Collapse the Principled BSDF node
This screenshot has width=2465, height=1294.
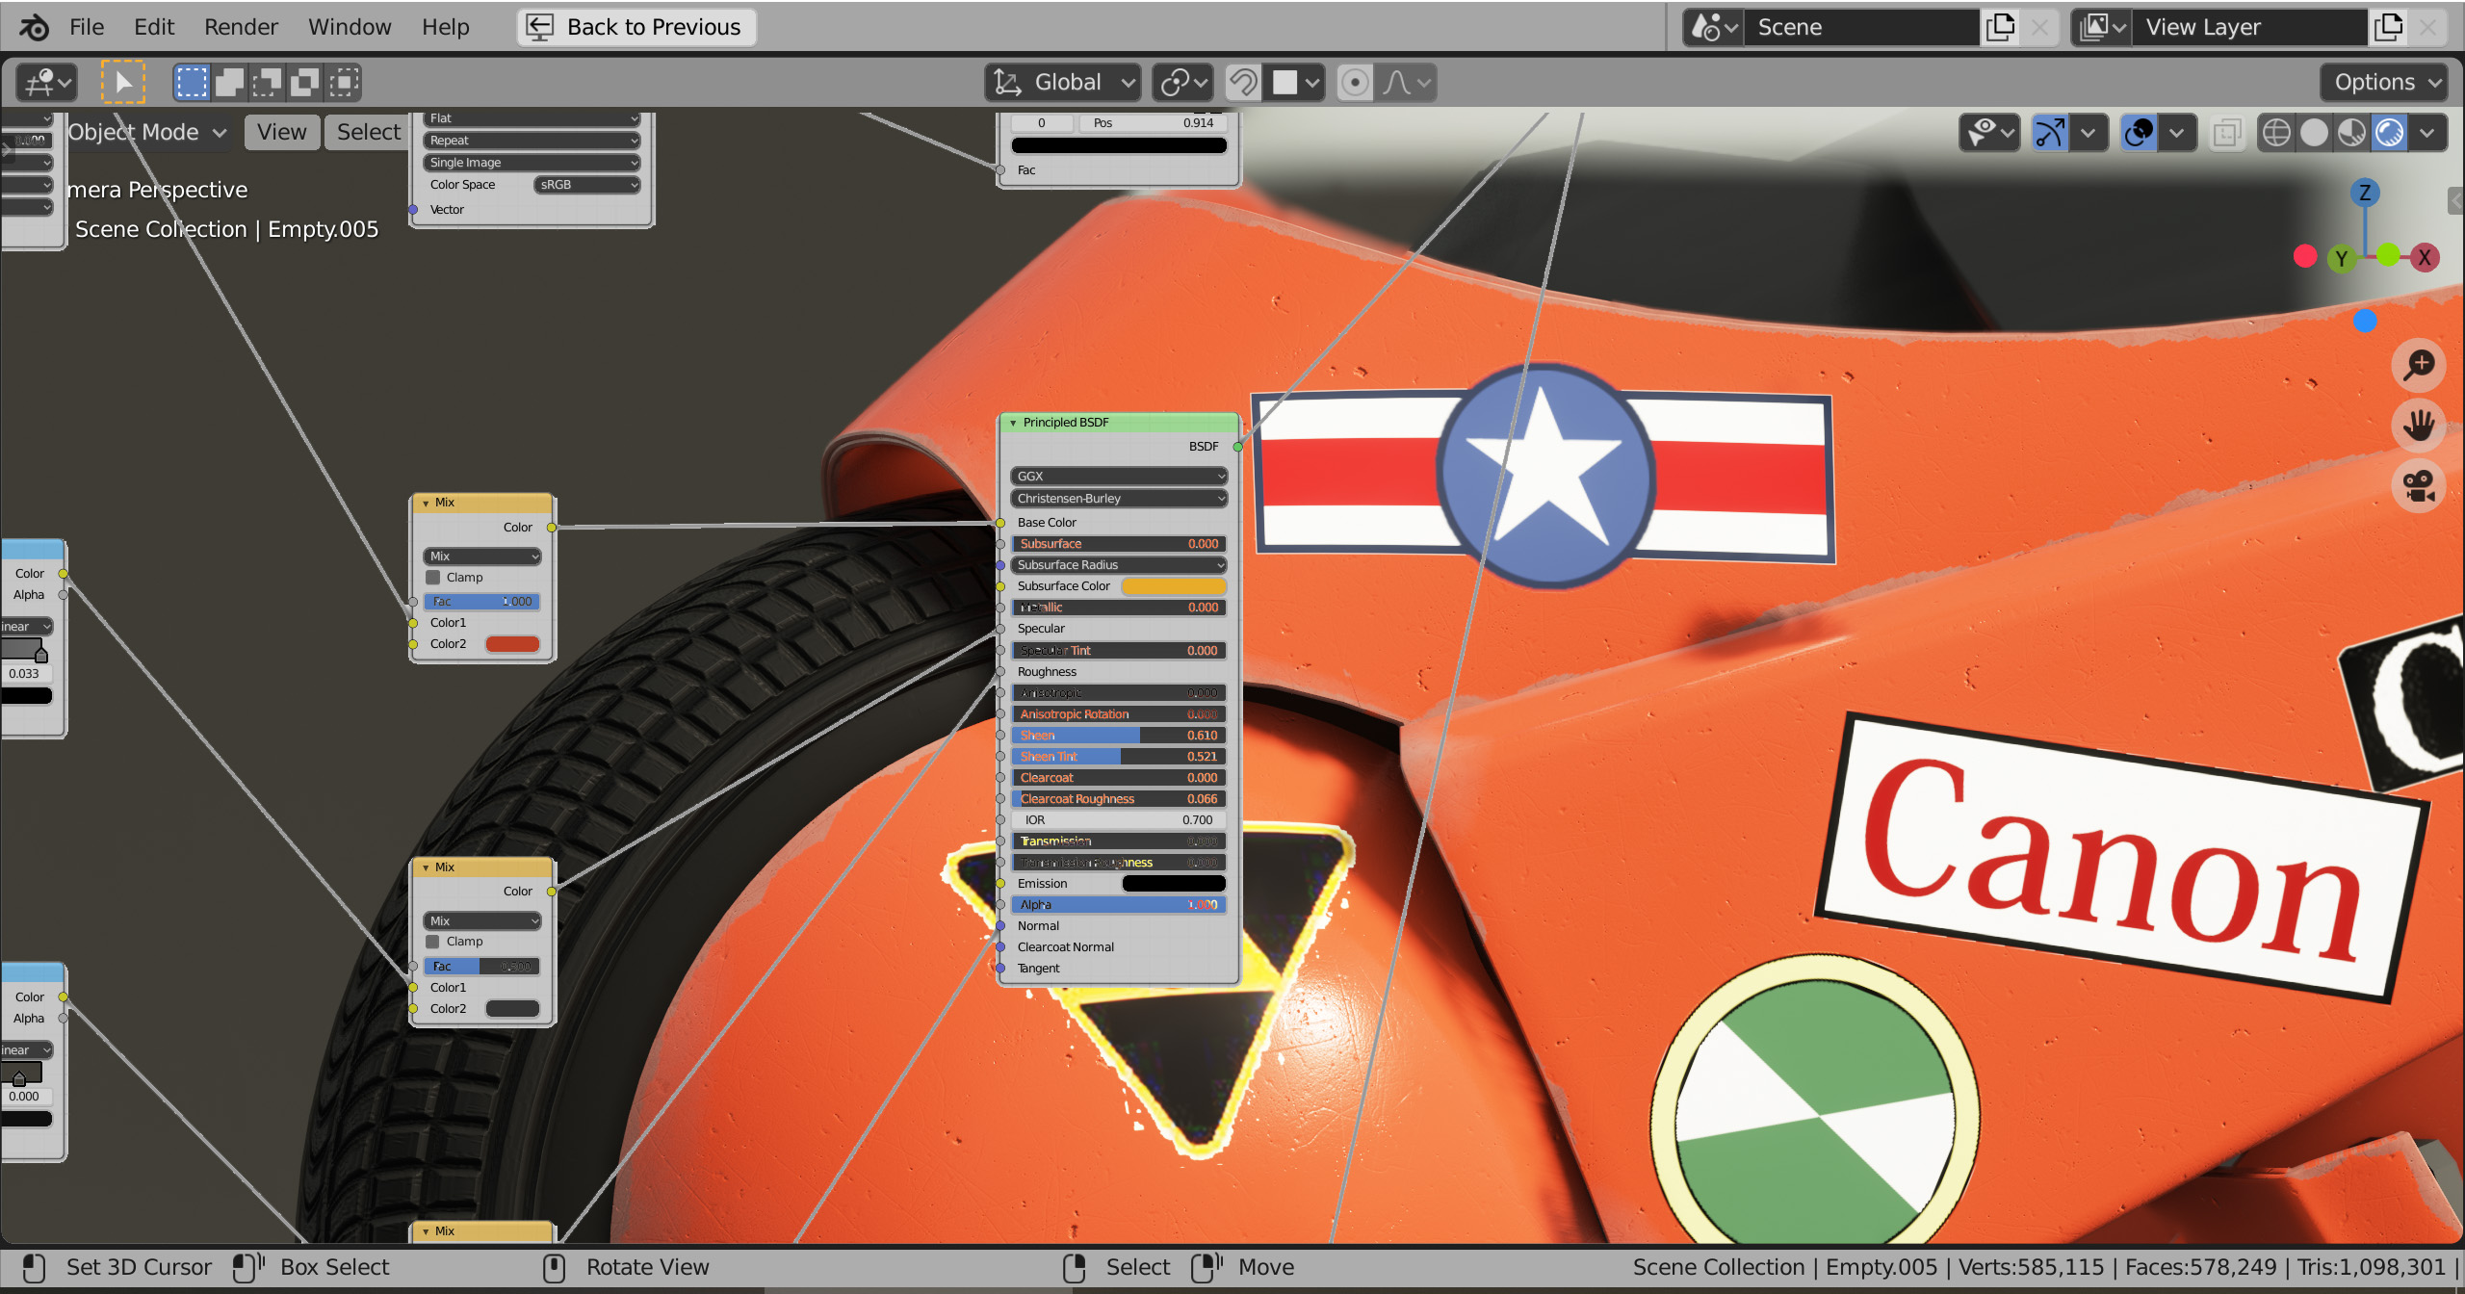(x=1013, y=423)
